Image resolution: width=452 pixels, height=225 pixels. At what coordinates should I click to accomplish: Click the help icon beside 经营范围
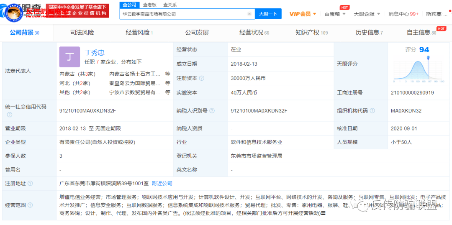pos(30,205)
